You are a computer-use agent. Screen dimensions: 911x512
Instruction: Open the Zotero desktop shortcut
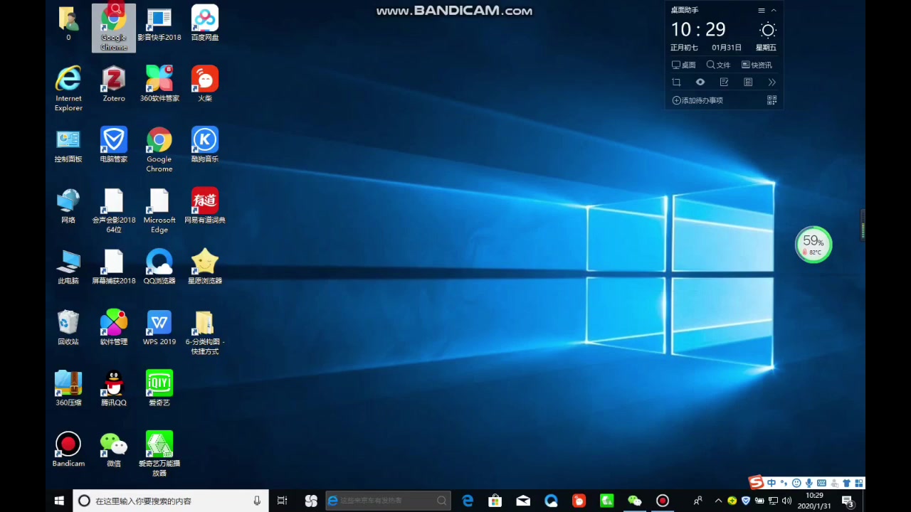click(114, 84)
